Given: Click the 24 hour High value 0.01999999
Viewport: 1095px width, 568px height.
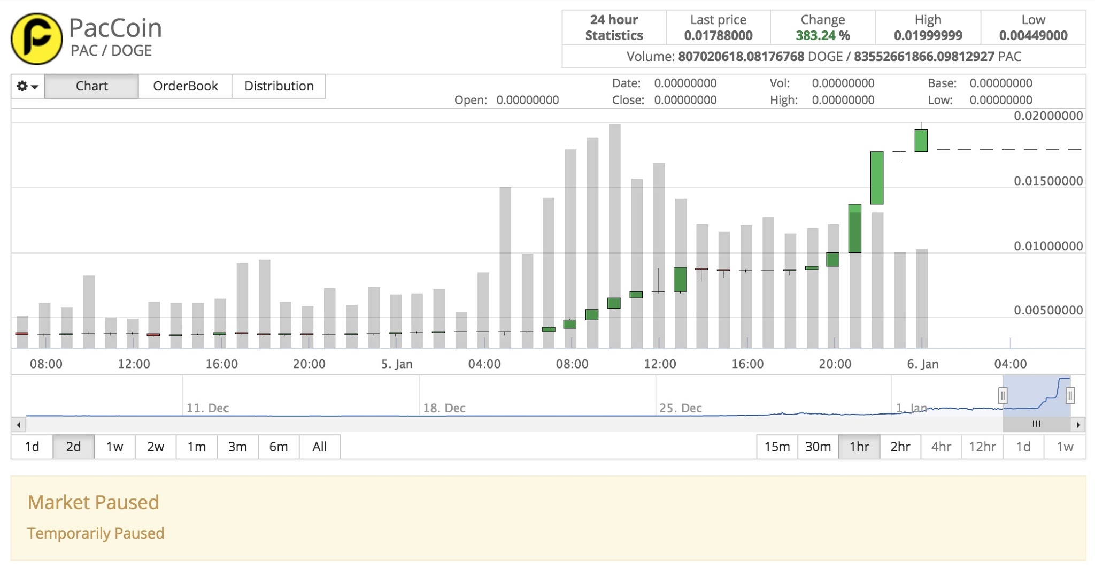Looking at the screenshot, I should coord(928,36).
